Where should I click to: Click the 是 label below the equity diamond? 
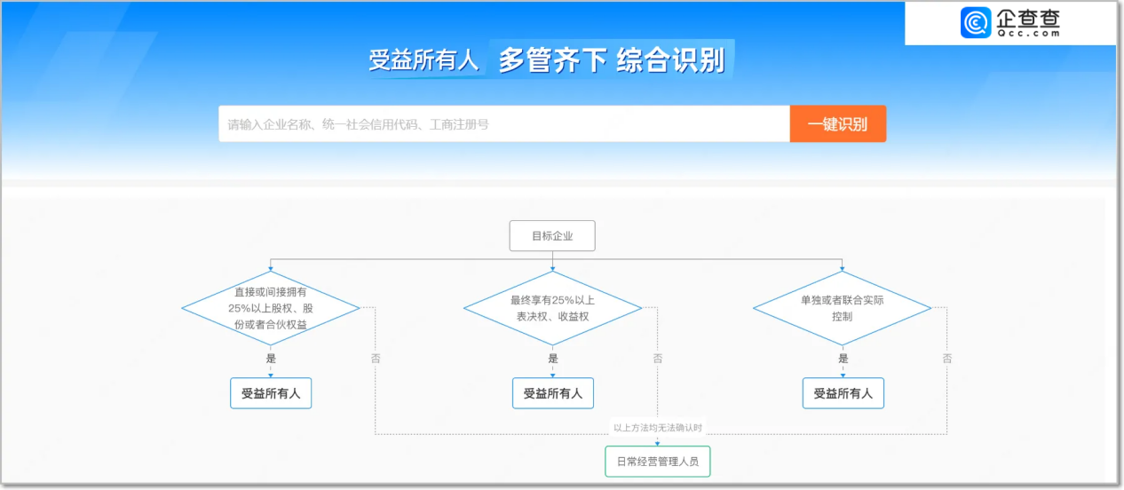click(271, 359)
